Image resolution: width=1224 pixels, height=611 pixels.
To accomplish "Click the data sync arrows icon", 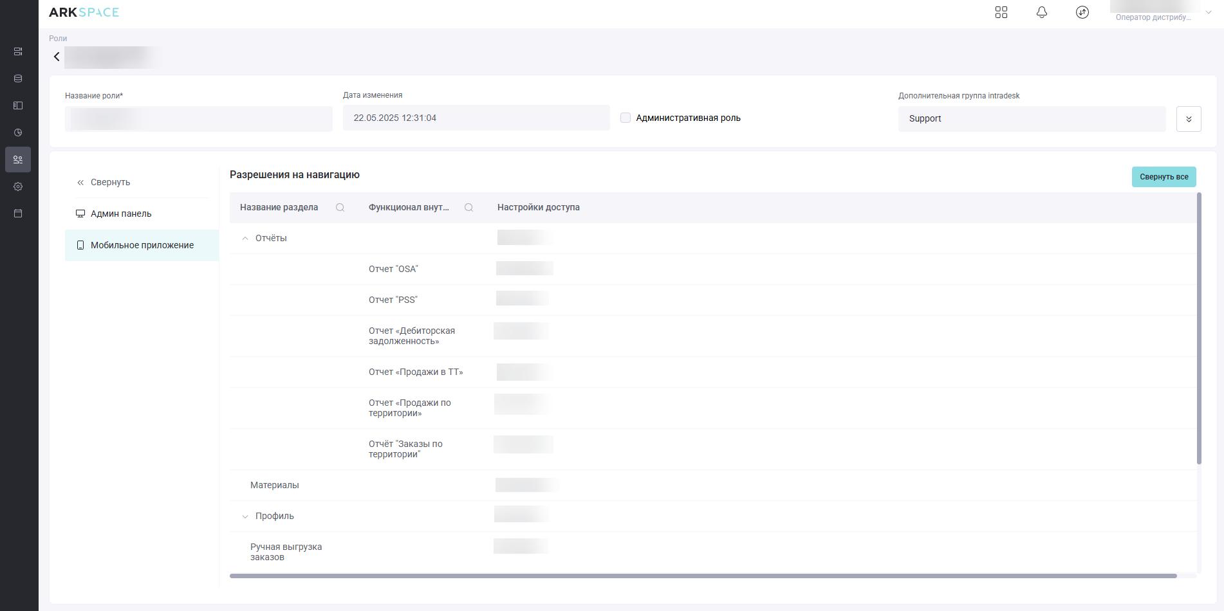I will point(1082,13).
